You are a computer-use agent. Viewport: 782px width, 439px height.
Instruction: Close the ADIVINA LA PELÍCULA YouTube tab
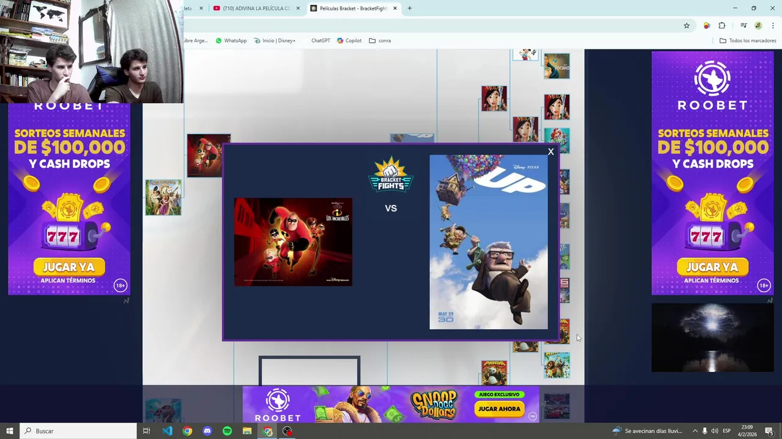298,9
